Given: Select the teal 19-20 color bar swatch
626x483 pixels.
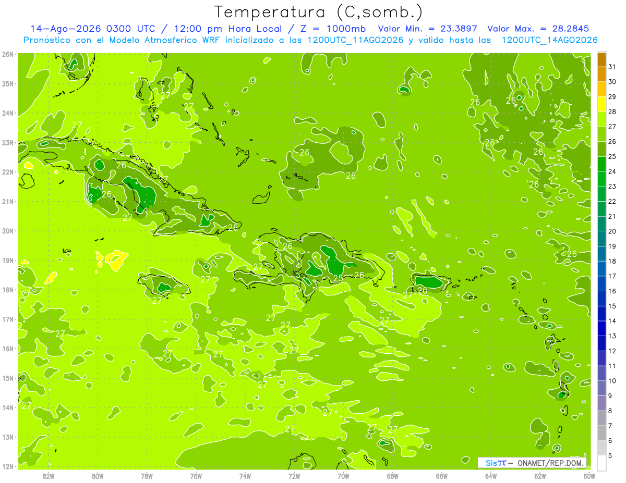Looking at the screenshot, I should click(x=601, y=239).
